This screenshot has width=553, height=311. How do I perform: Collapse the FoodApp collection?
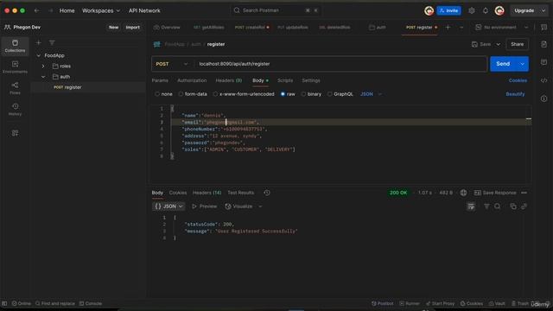tap(38, 55)
